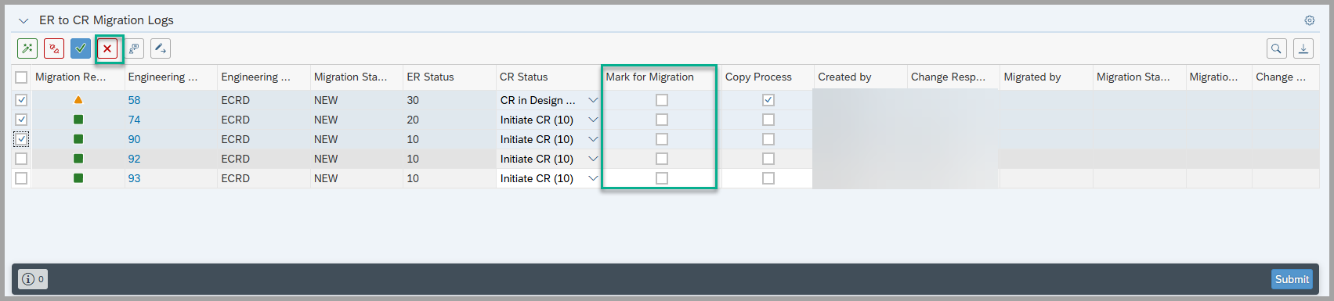Click the person with speech bubble icon
Viewport: 1334px width, 301px height.
click(x=134, y=48)
